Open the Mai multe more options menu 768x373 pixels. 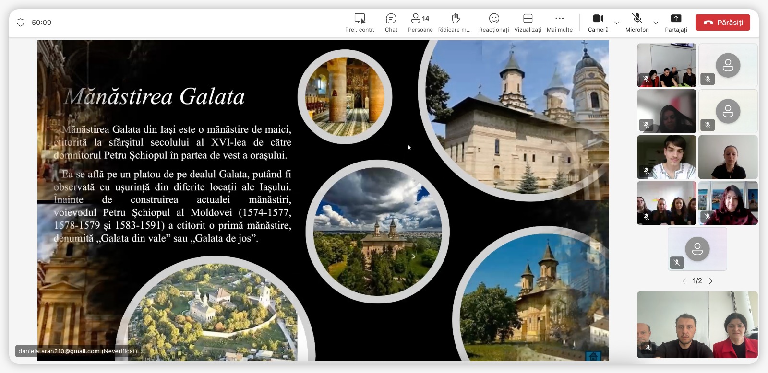(x=560, y=23)
